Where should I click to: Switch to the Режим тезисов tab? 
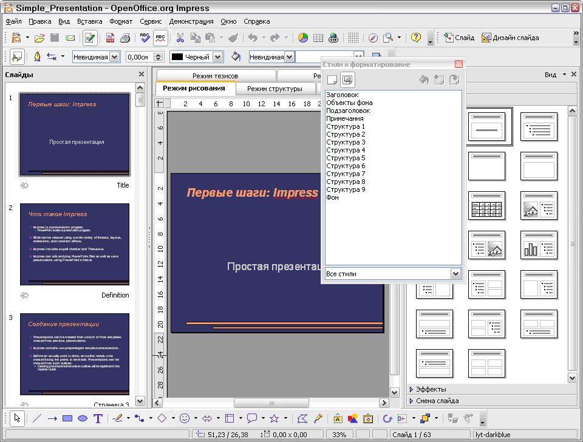215,76
